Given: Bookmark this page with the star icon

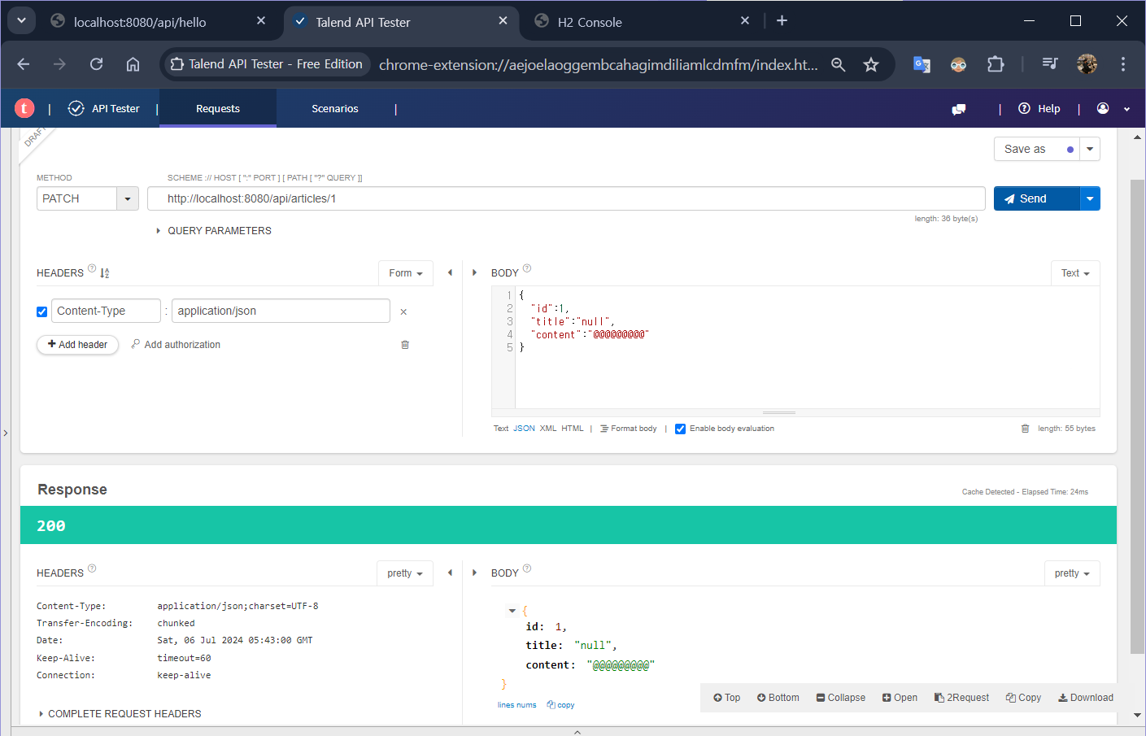Looking at the screenshot, I should (x=871, y=64).
